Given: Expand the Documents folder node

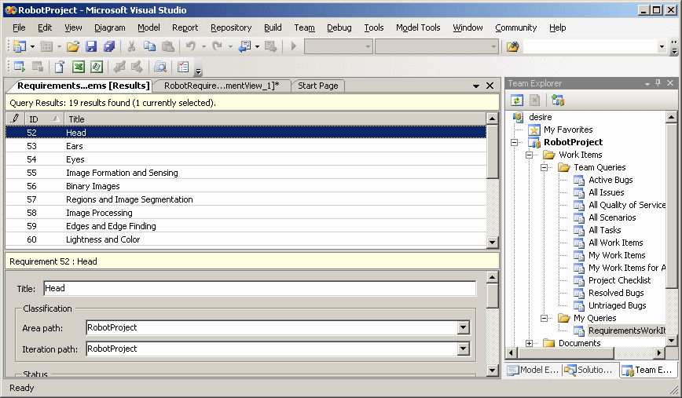Looking at the screenshot, I should pyautogui.click(x=530, y=343).
